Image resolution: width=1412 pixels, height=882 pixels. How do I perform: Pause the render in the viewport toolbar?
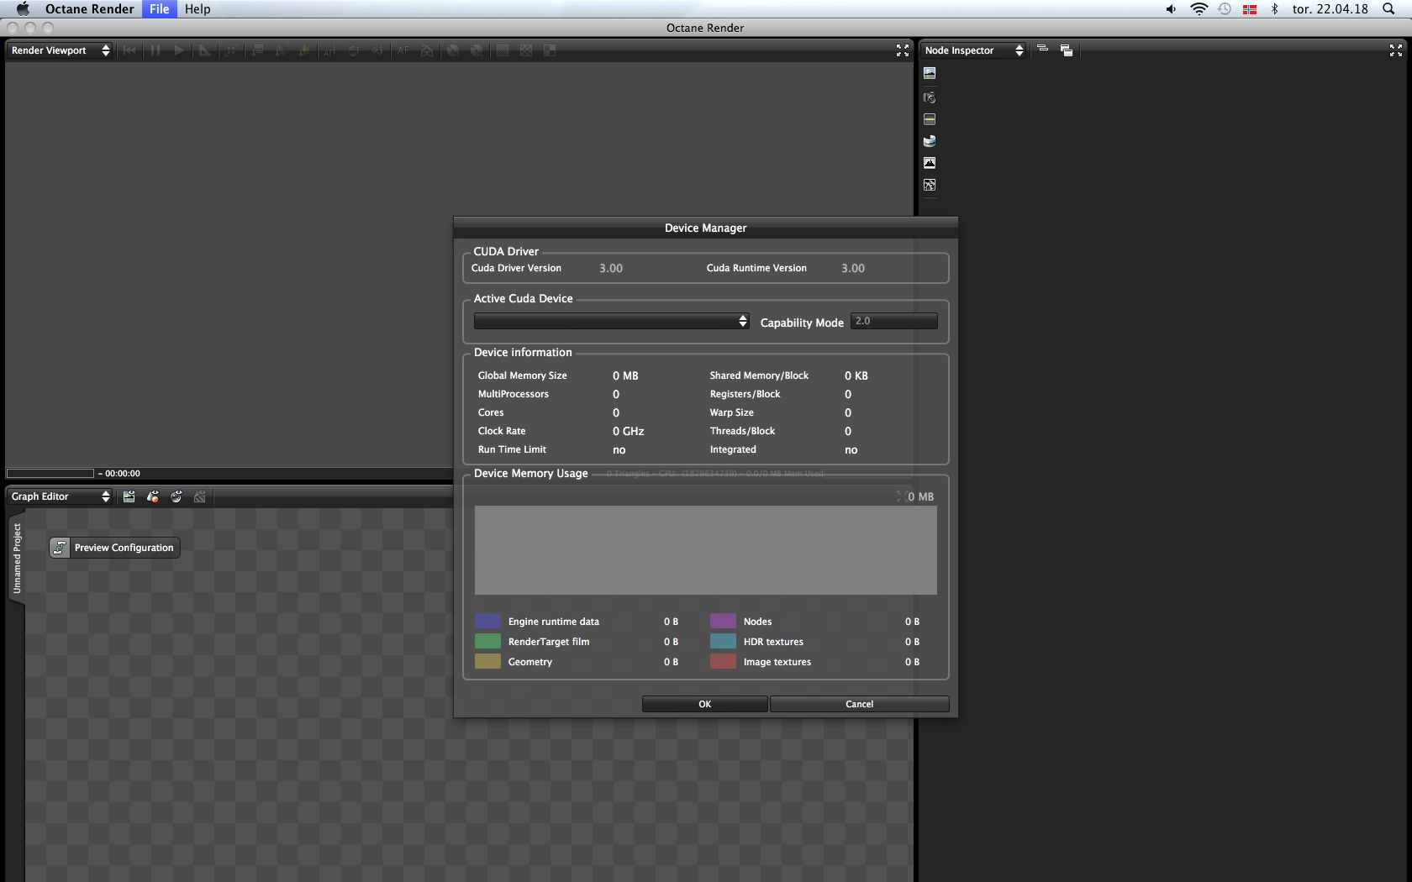(x=155, y=50)
